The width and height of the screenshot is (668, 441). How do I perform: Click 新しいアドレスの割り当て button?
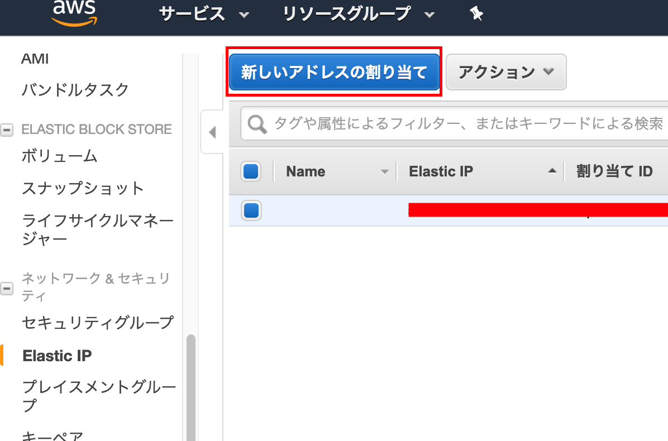[x=334, y=72]
